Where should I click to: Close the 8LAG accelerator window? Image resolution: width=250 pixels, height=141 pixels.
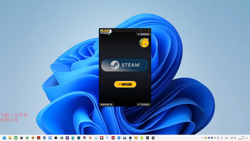[149, 30]
